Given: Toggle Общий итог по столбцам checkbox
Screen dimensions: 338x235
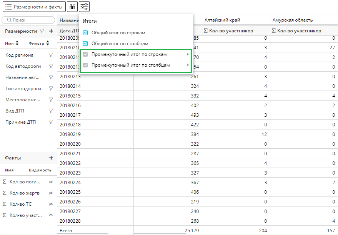Looking at the screenshot, I should point(86,44).
